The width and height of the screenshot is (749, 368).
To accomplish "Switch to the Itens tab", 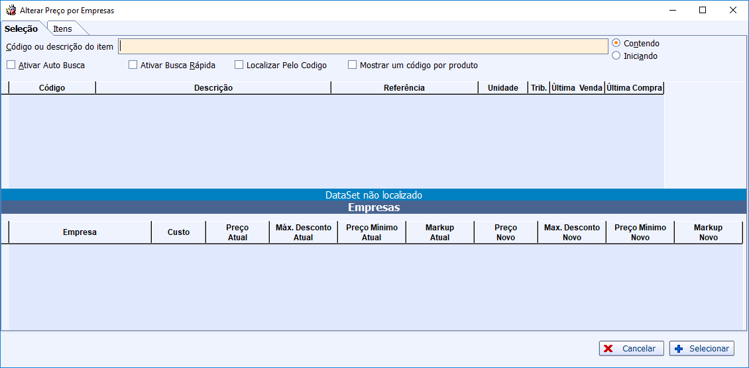I will click(x=63, y=29).
